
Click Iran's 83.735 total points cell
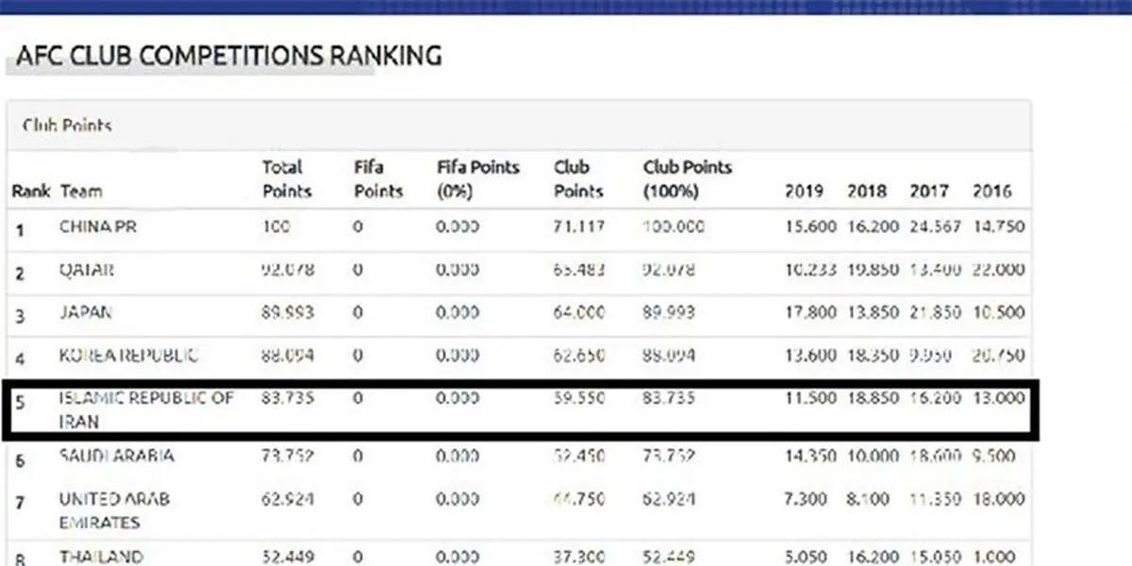click(x=287, y=398)
